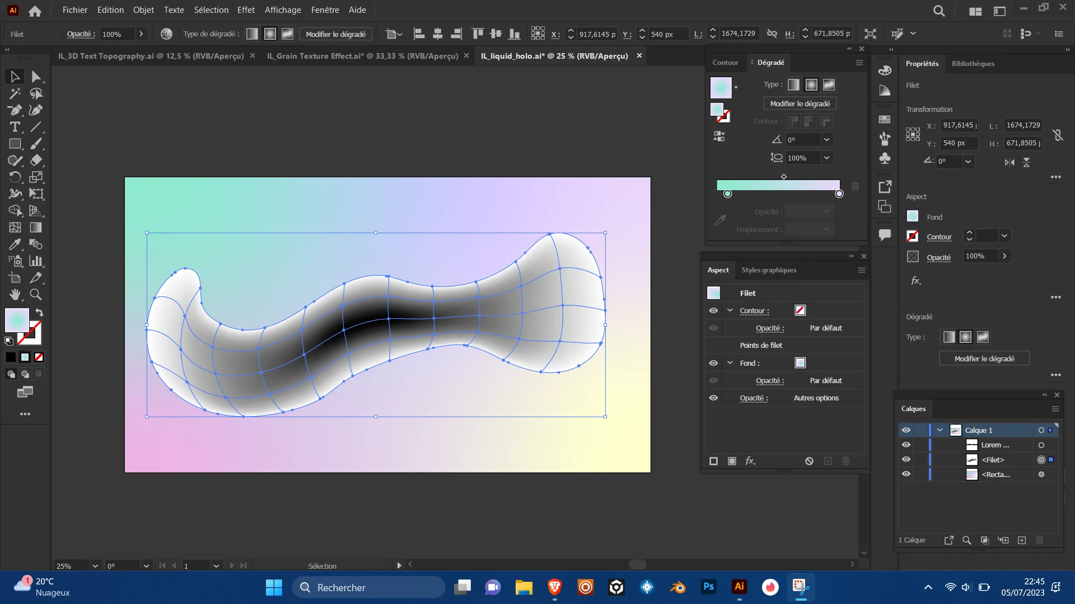Viewport: 1075px width, 604px height.
Task: Select the Zoom magnifier tool
Action: (x=36, y=294)
